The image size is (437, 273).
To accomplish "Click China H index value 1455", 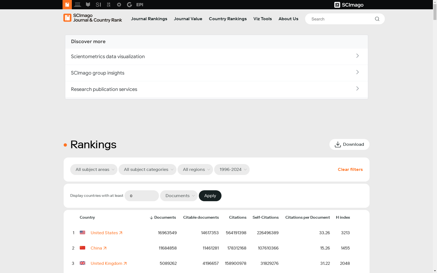I will point(345,248).
